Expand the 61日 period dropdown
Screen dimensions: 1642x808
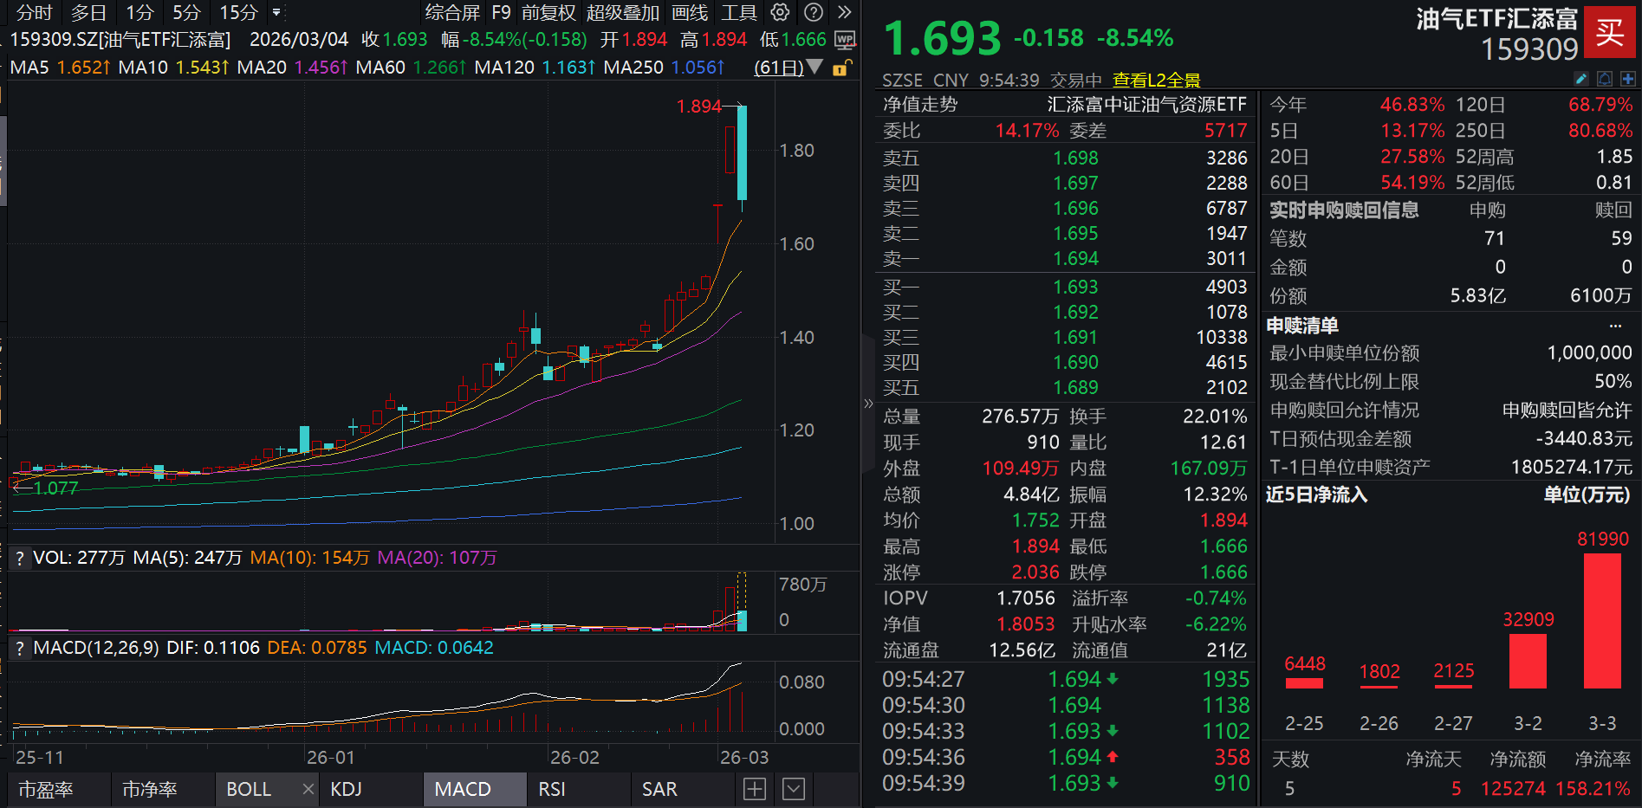(x=815, y=67)
